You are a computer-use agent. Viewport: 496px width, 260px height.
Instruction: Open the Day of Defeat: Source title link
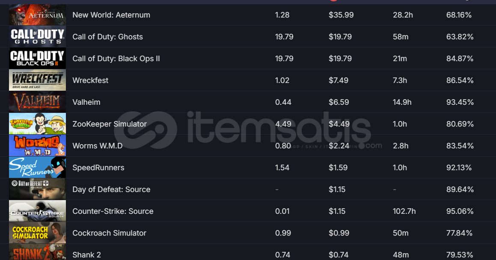111,189
